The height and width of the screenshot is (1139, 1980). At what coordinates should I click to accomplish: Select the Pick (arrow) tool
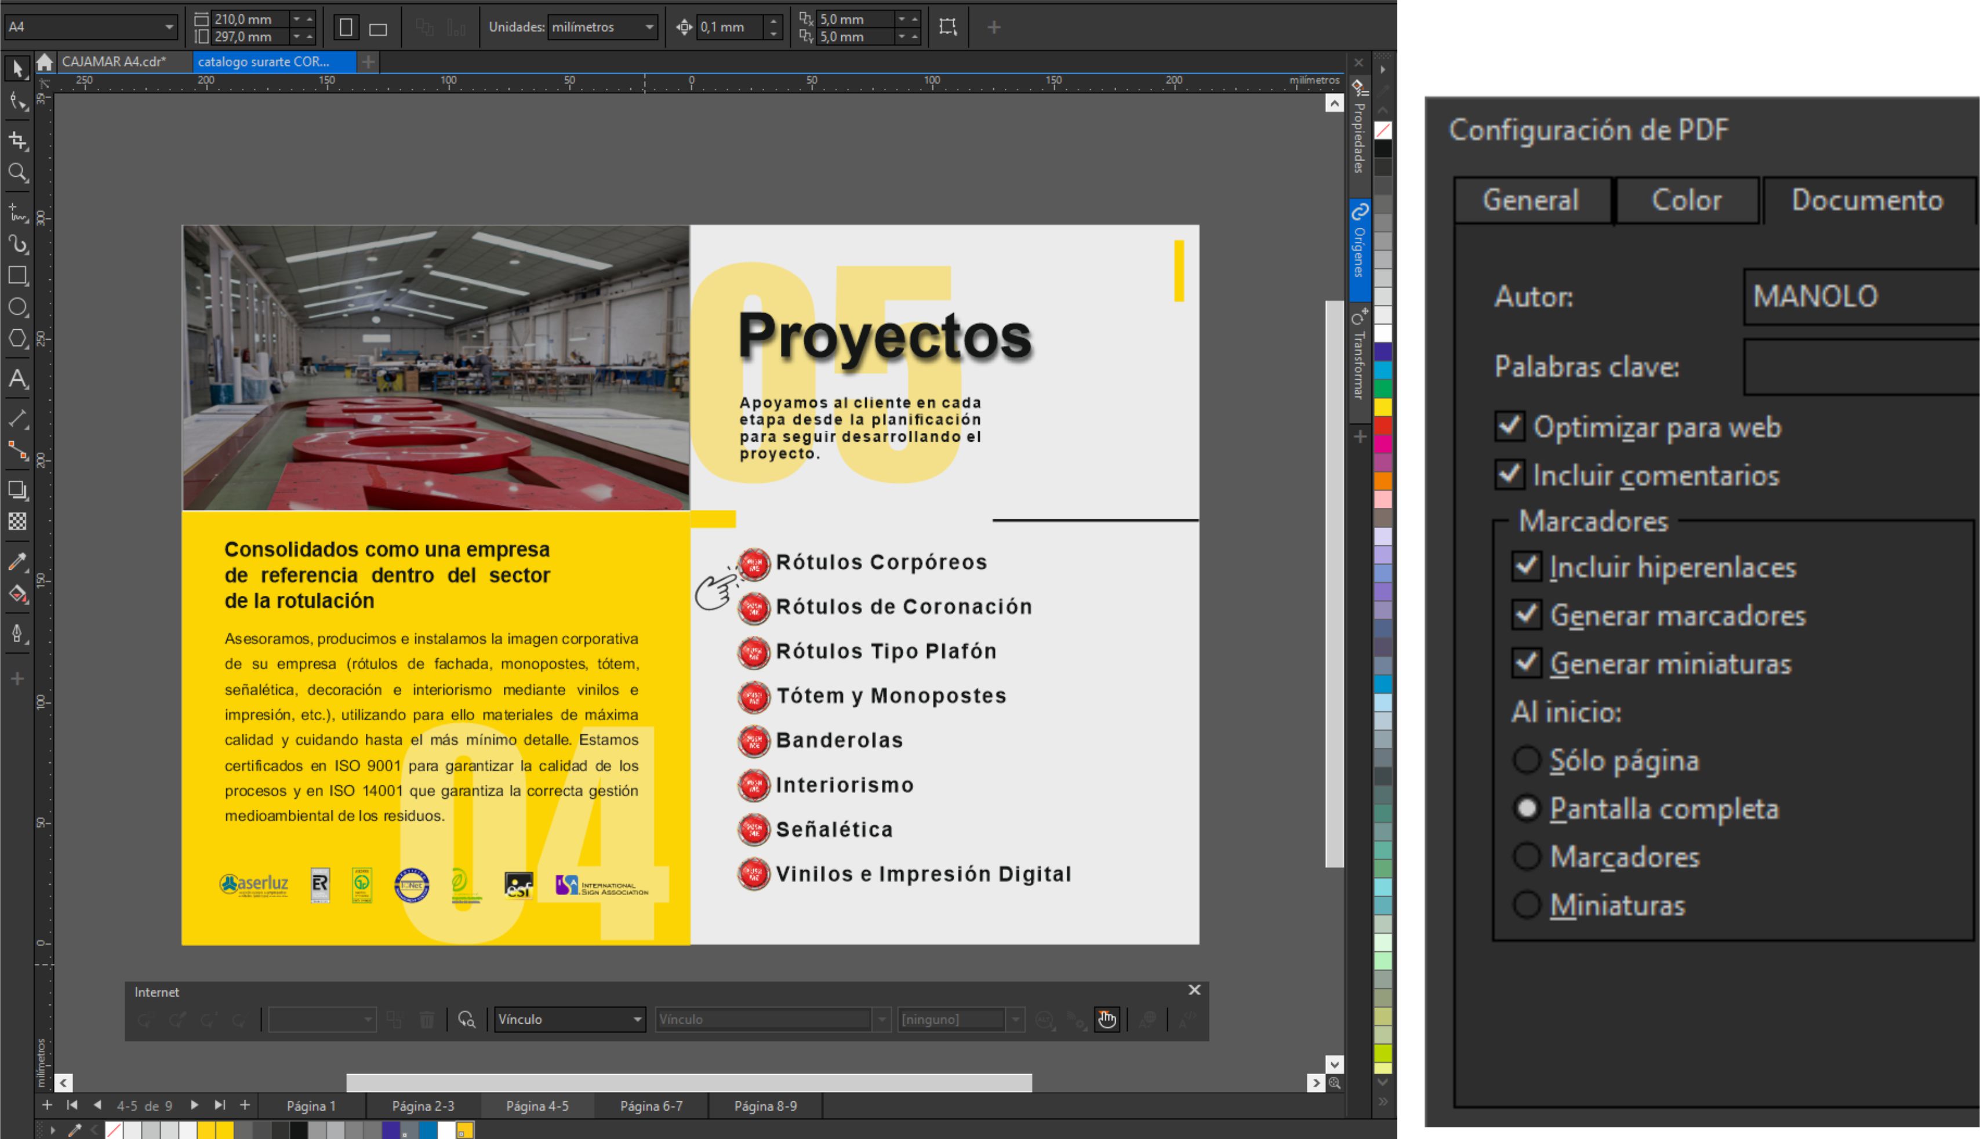click(17, 69)
